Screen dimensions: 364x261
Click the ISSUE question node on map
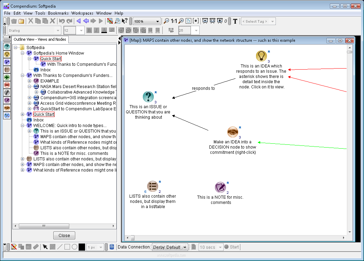(148, 97)
